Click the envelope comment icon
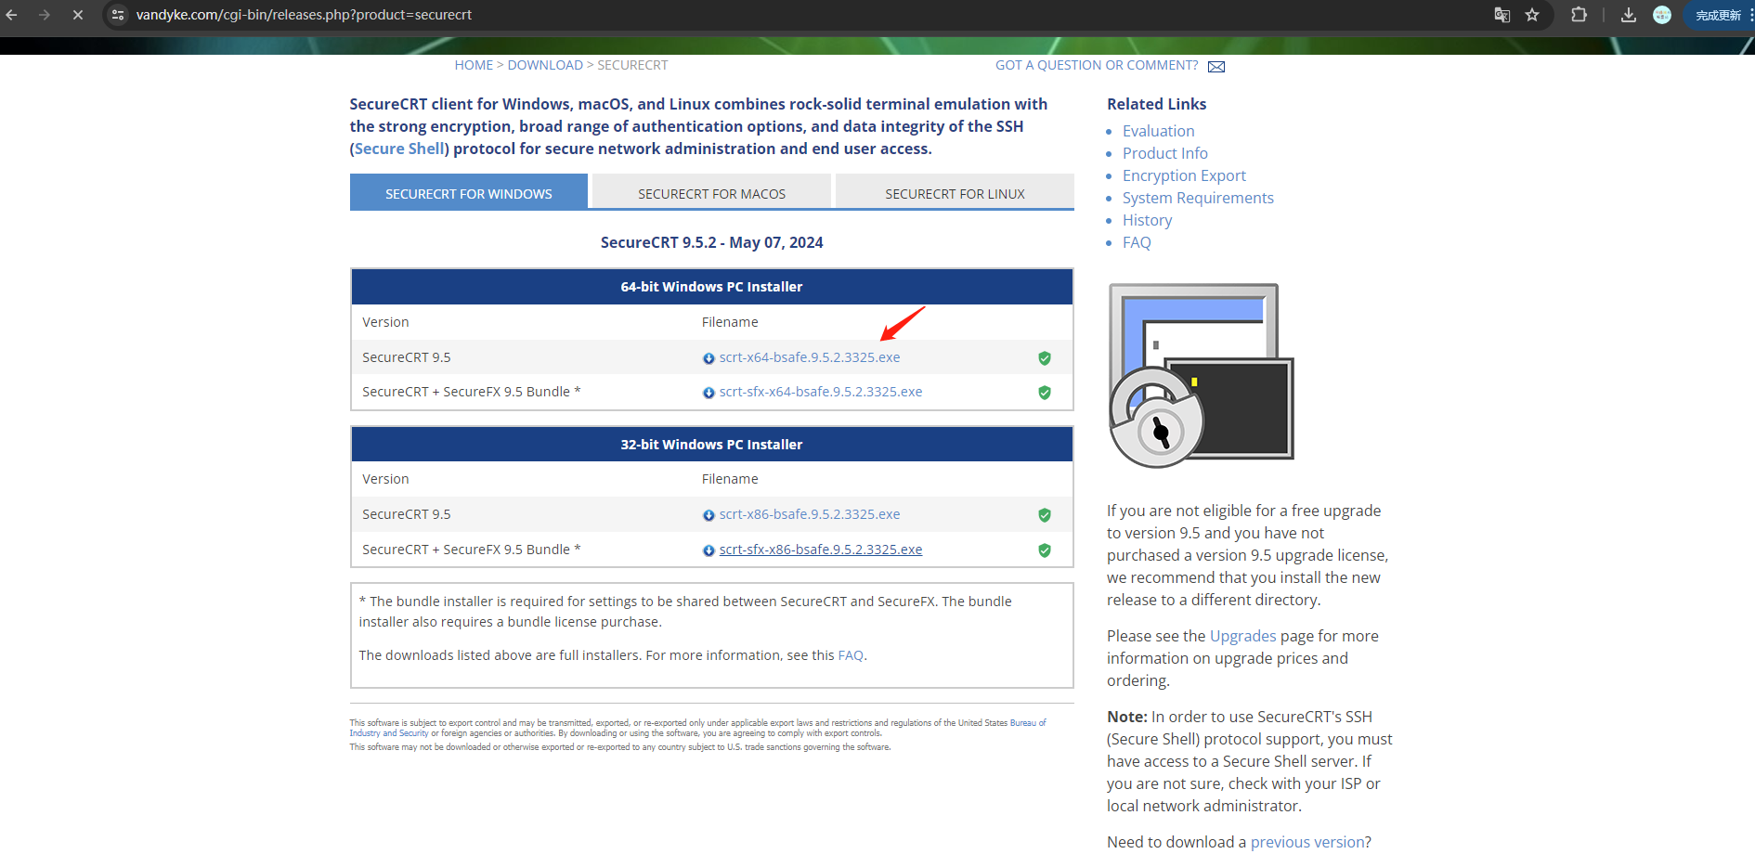 (1216, 67)
